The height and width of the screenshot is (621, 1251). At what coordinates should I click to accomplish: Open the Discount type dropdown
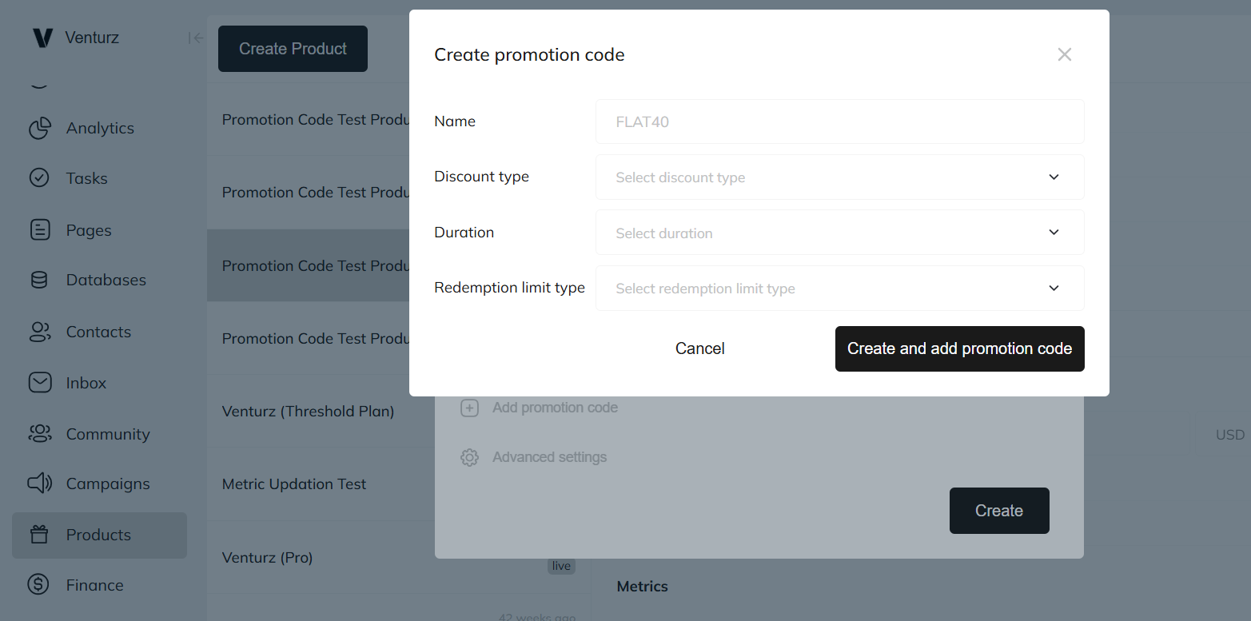pyautogui.click(x=839, y=177)
